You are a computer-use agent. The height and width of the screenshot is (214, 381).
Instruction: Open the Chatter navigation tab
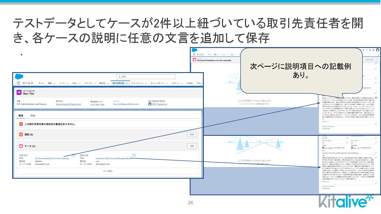(x=190, y=83)
